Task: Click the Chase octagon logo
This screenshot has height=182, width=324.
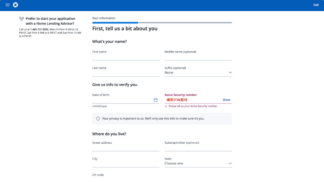Action: point(16,5)
